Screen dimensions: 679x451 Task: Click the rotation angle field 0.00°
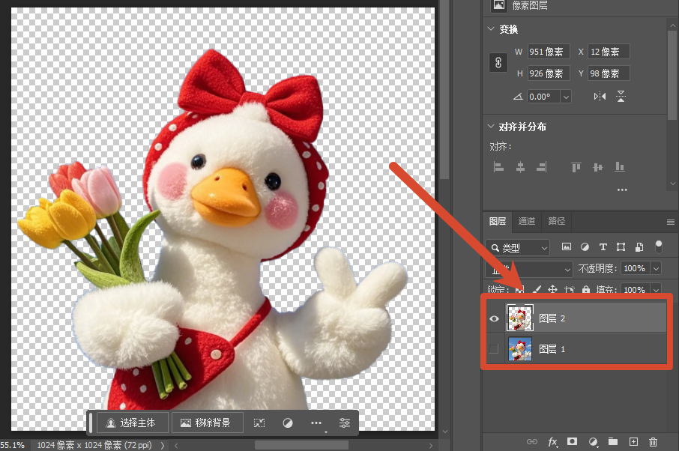pyautogui.click(x=543, y=97)
